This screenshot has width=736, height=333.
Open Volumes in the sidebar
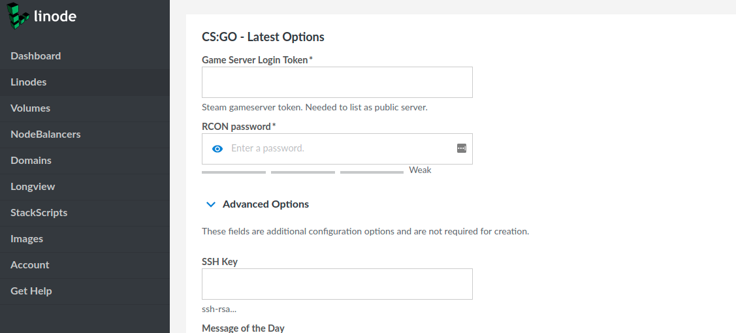[84, 108]
